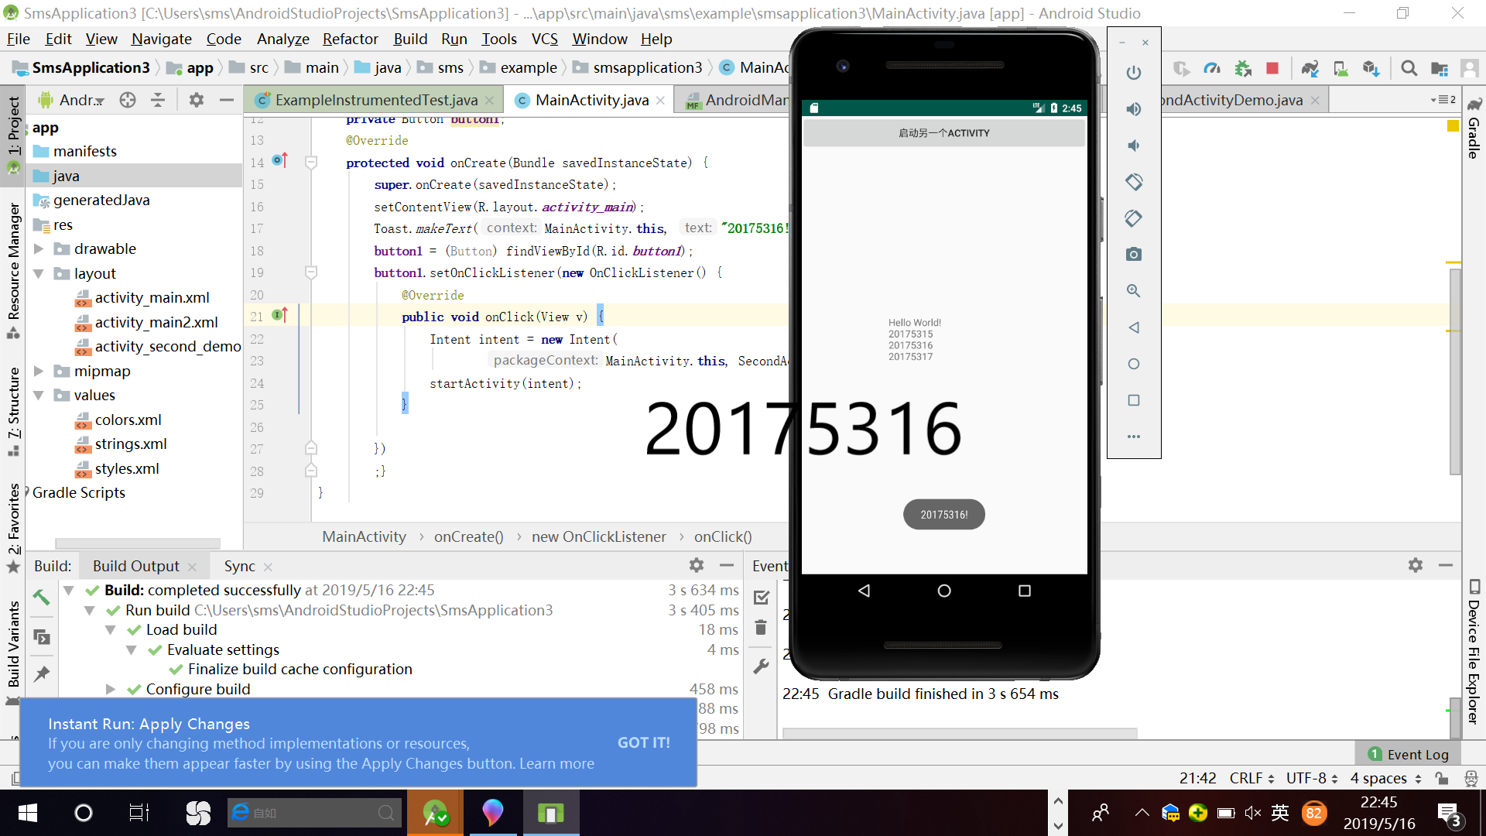Screen dimensions: 1486x836
Task: Click Project tree horizontal scrollbar
Action: pyautogui.click(x=138, y=543)
